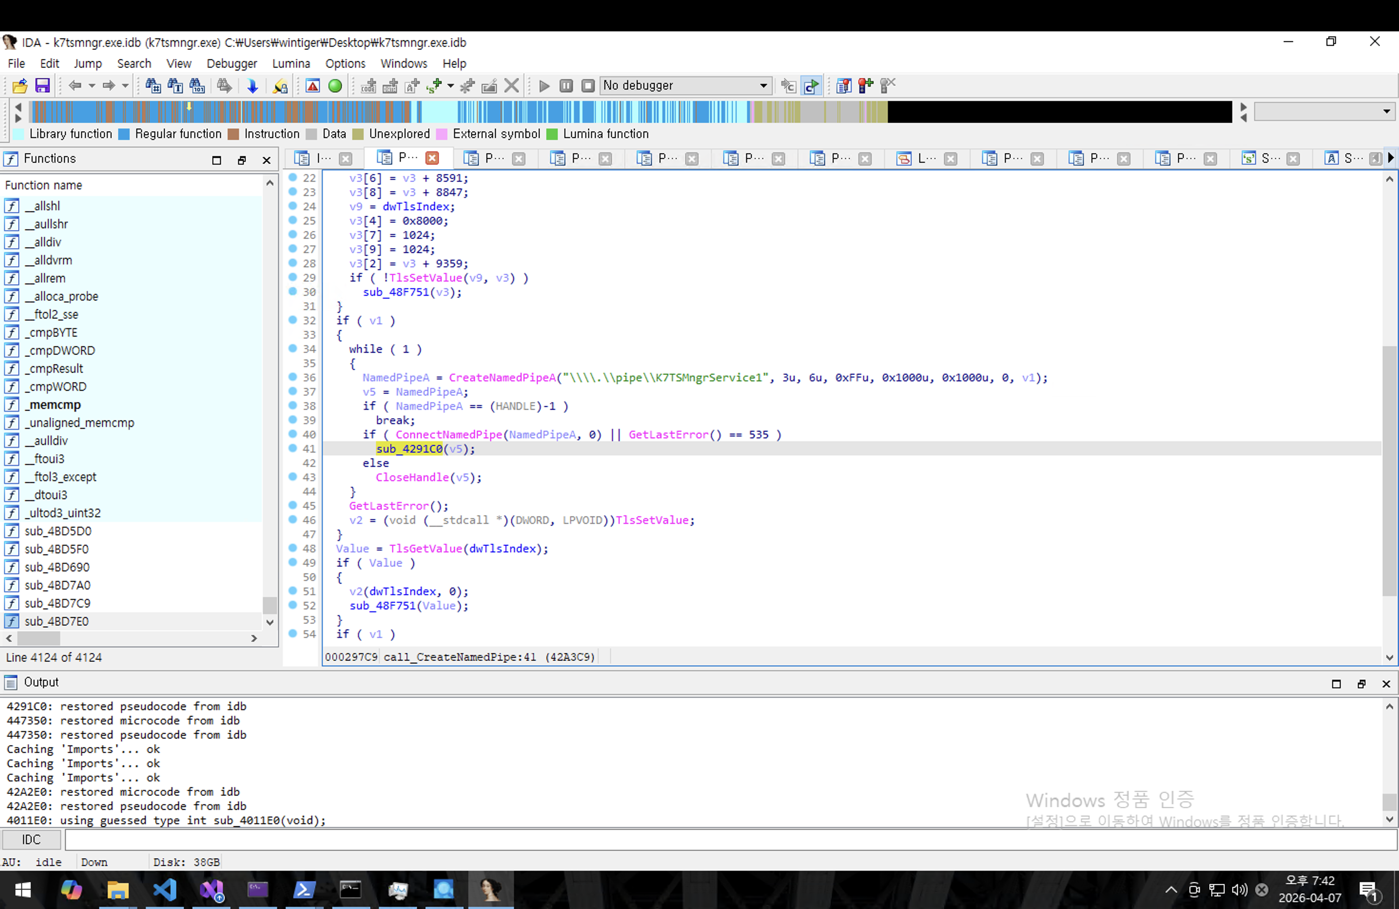Click the red warning triangle icon
The height and width of the screenshot is (909, 1399).
(313, 86)
